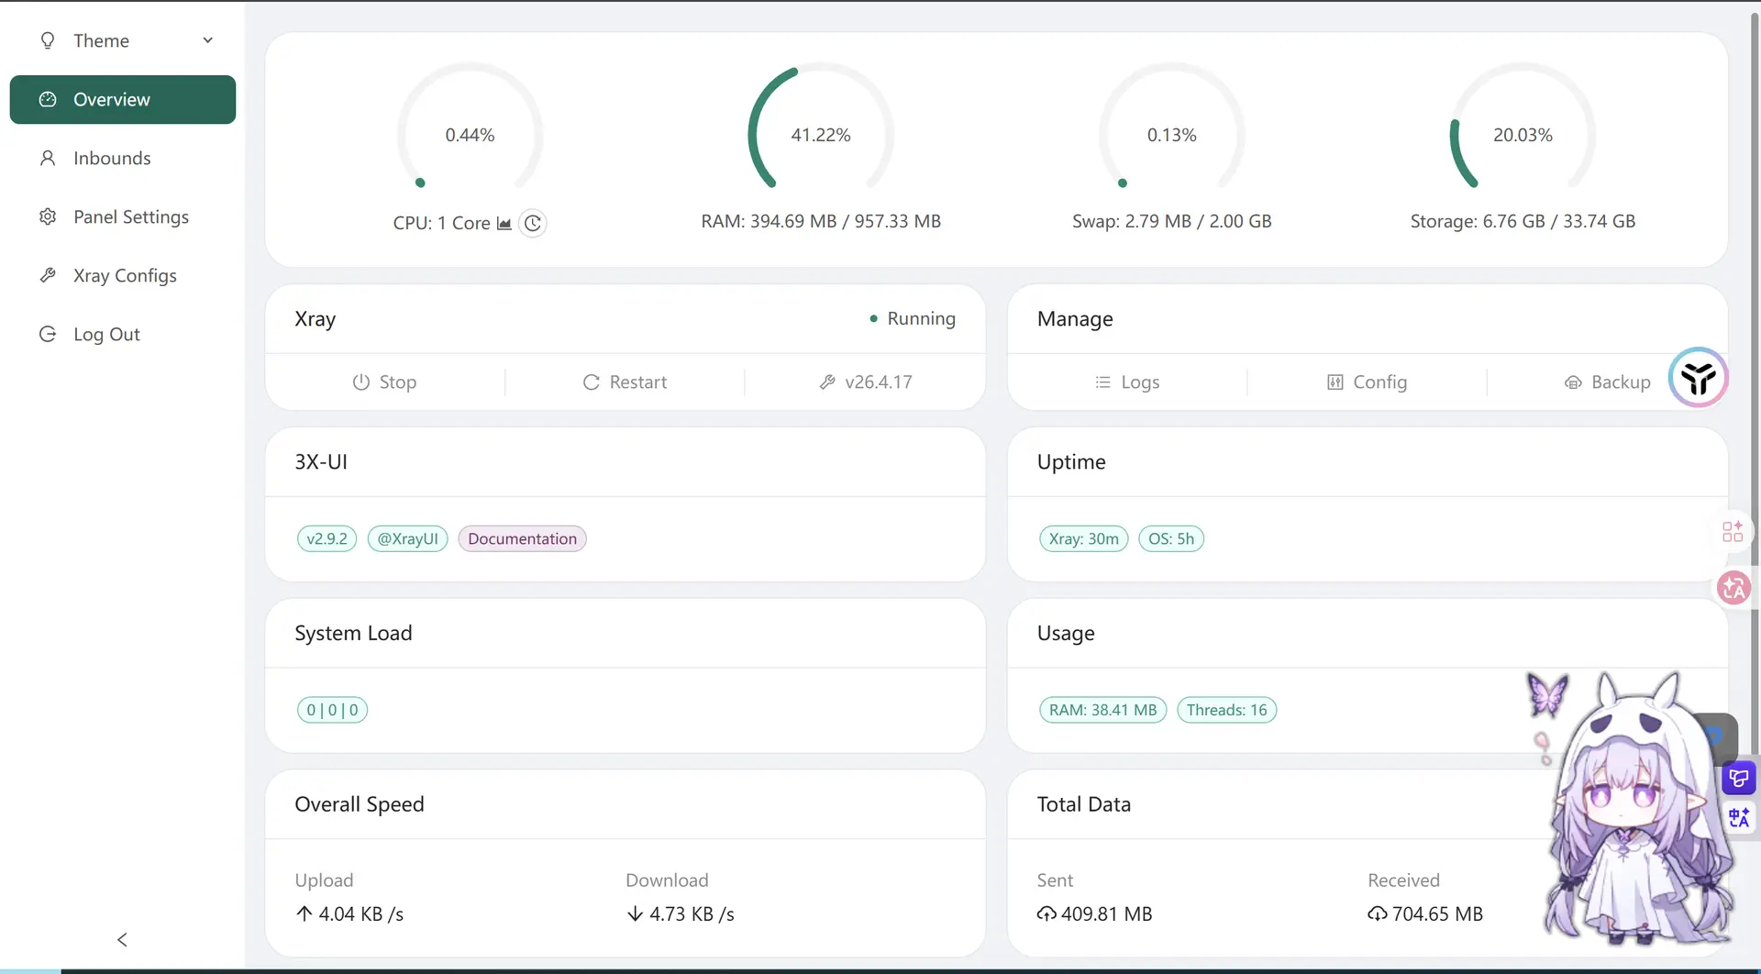Click the blue translate extension icon
Screen dimensions: 1761x974
point(1739,817)
